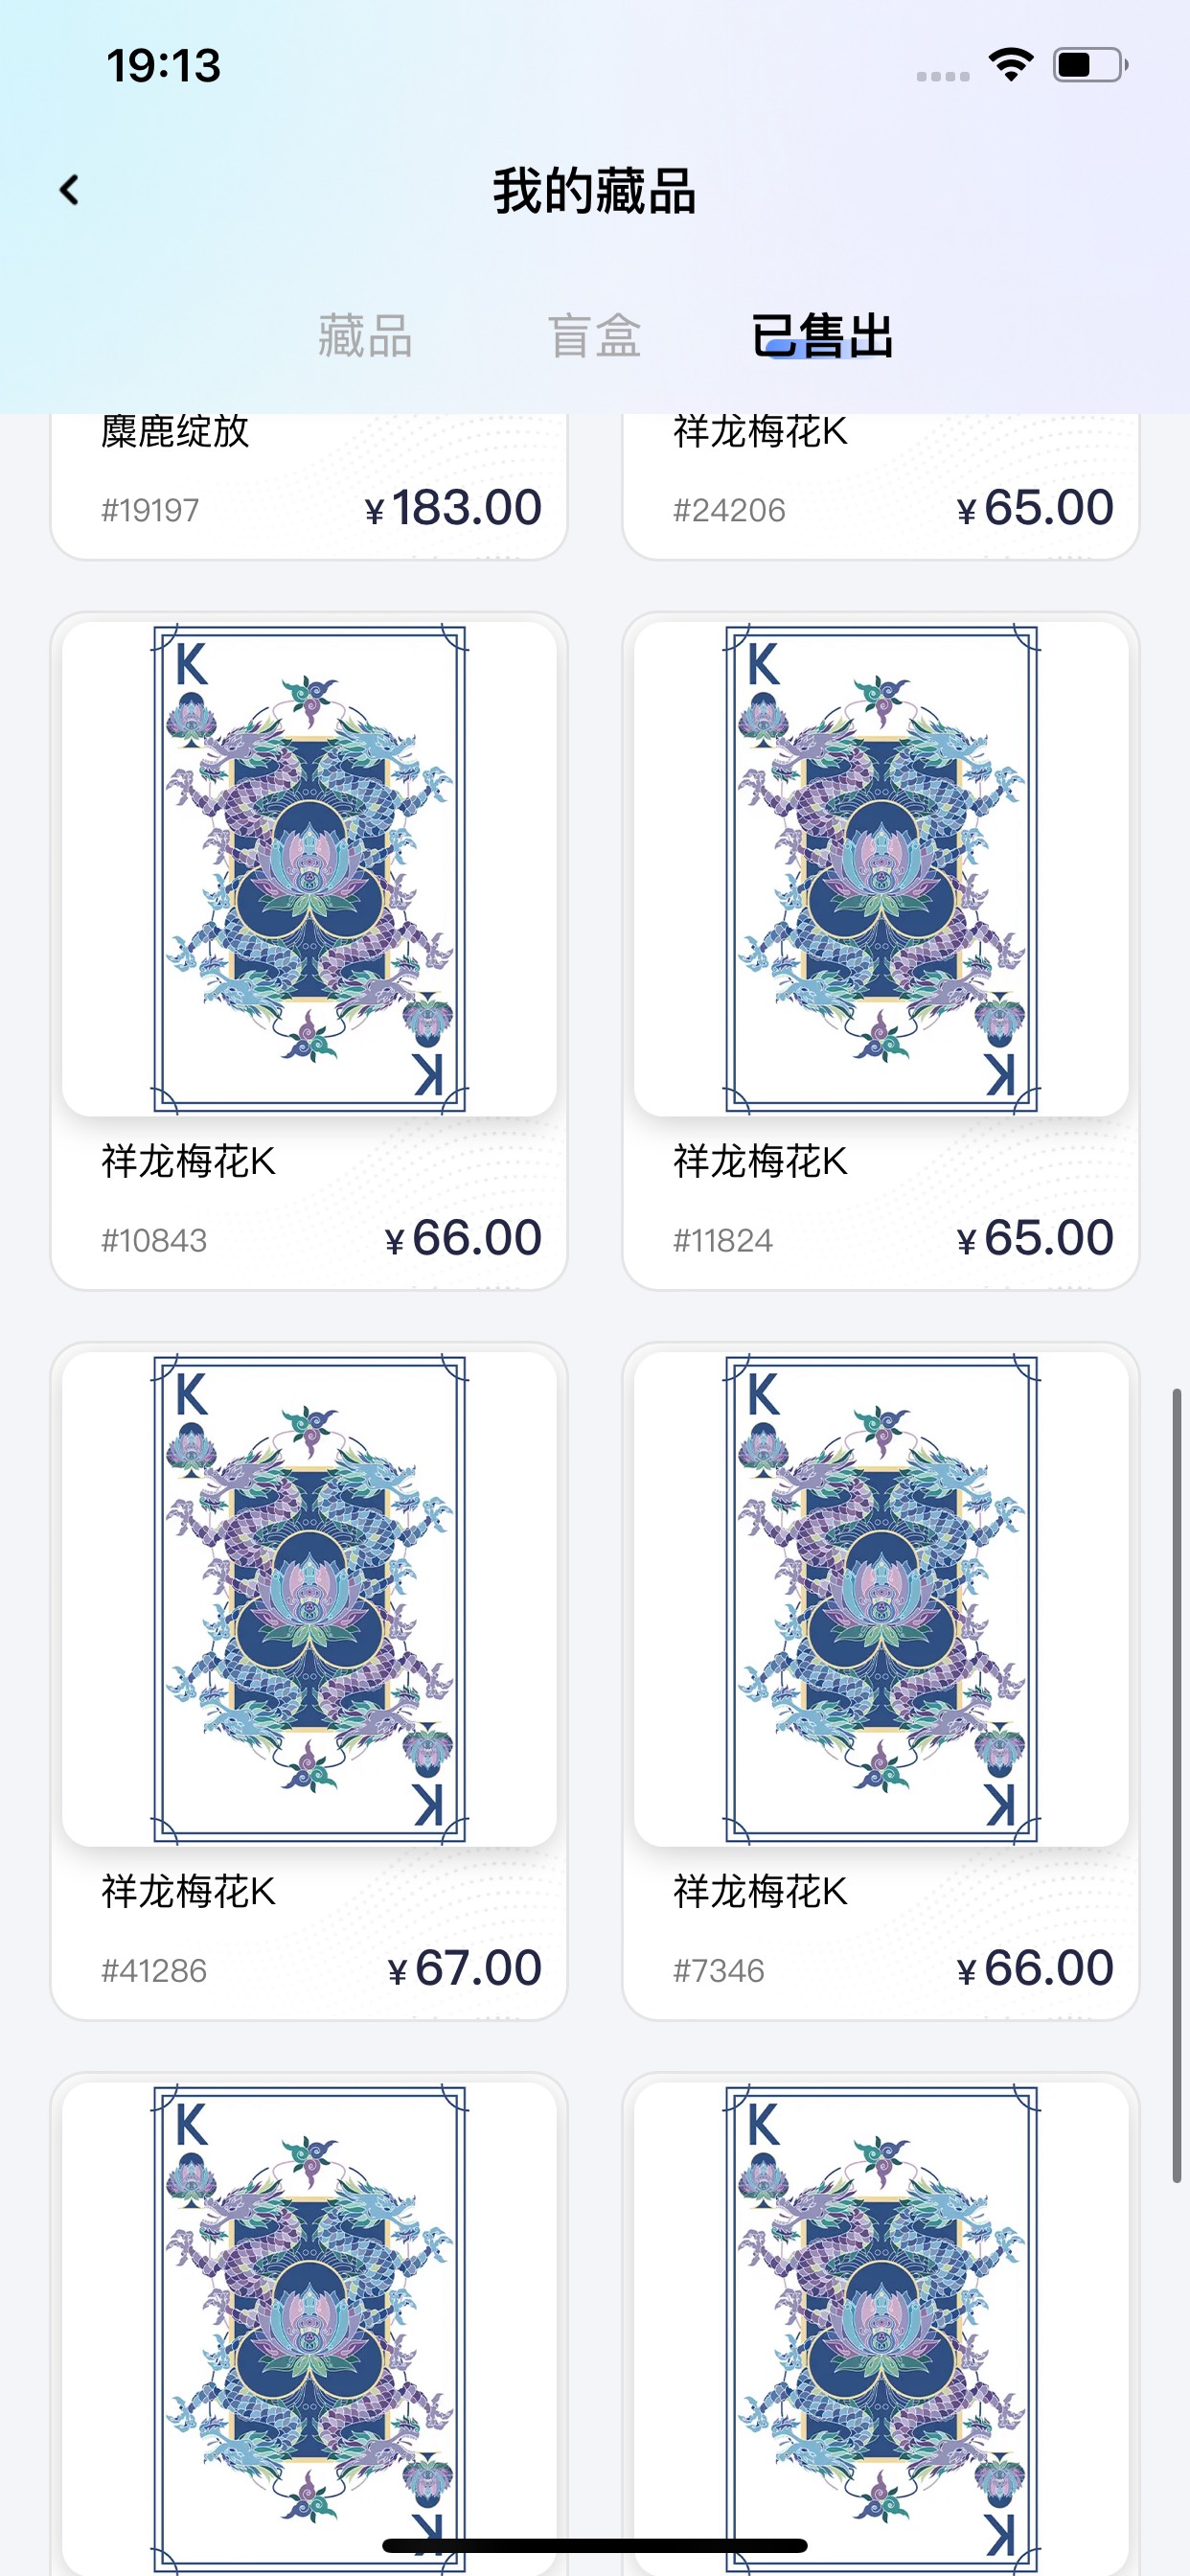Open card image for item #7346

click(x=881, y=1599)
